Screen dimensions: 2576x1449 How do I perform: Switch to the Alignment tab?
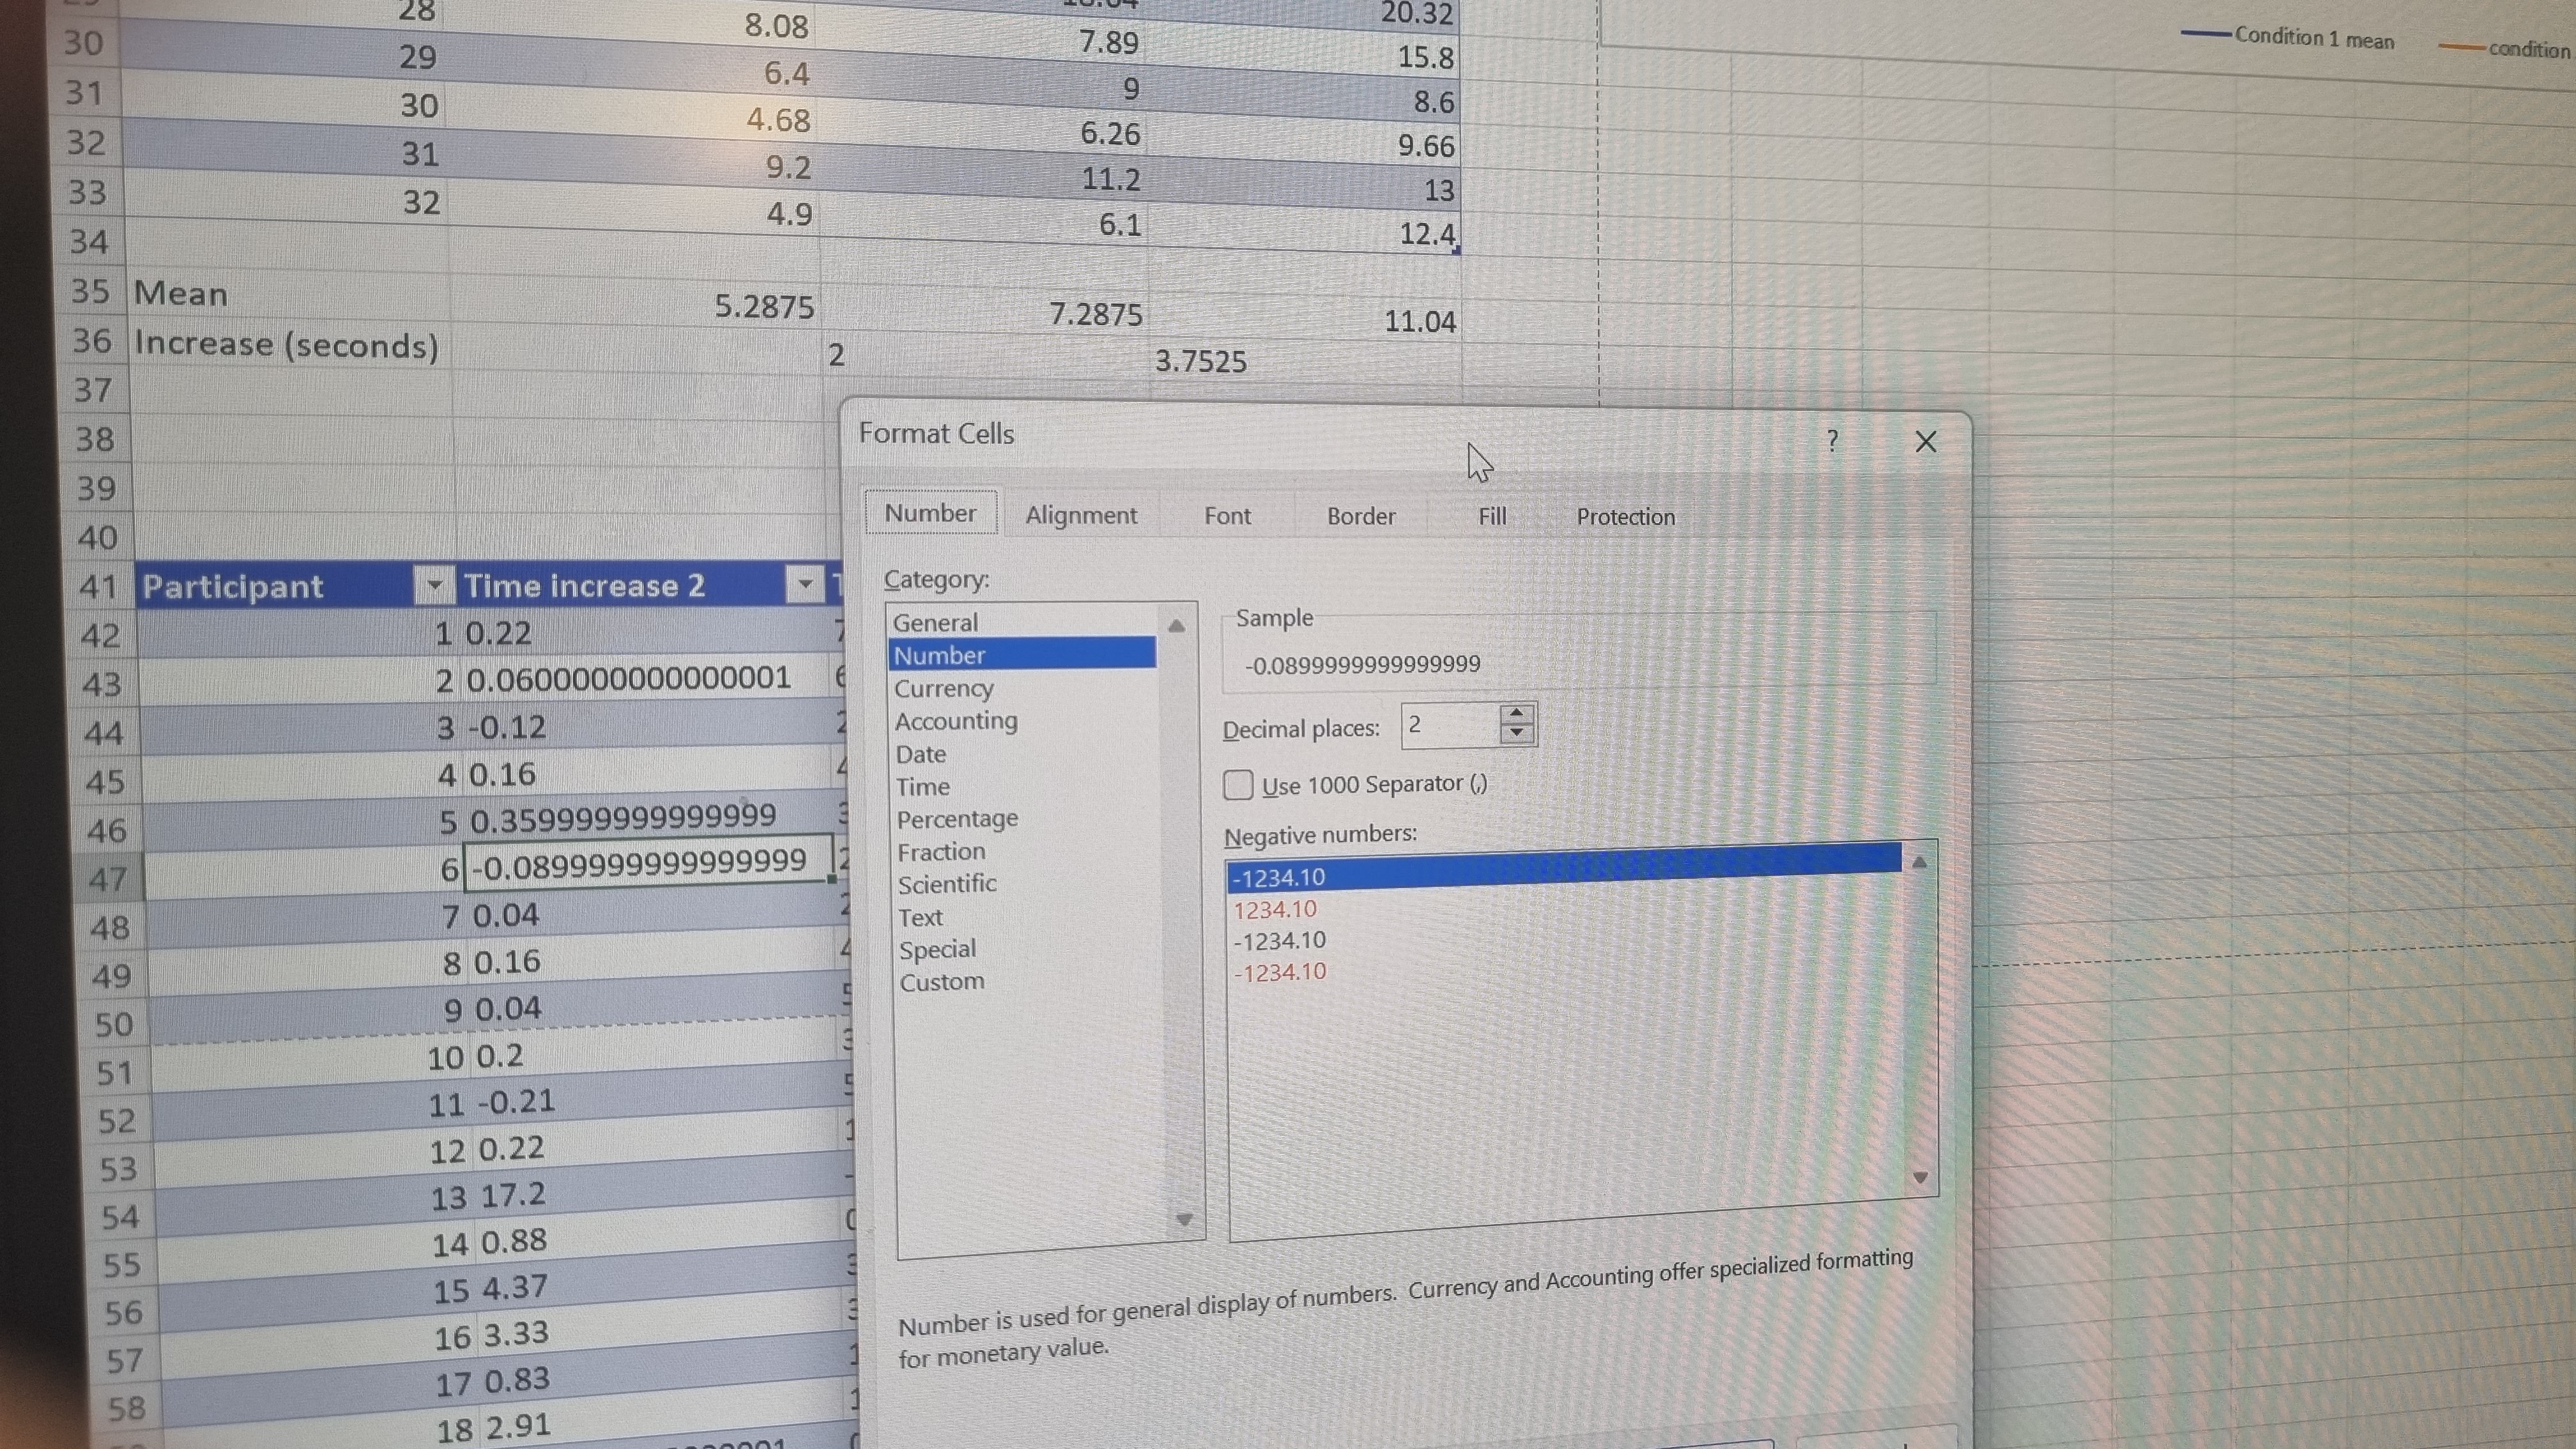tap(1081, 515)
